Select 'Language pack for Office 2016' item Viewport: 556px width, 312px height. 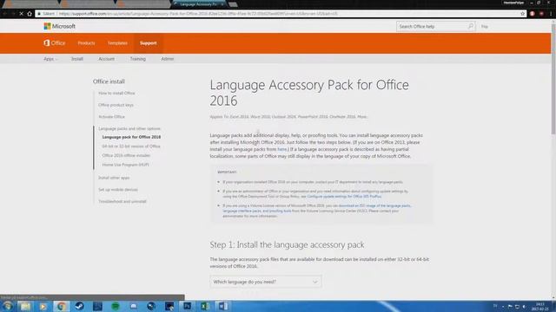tap(131, 137)
